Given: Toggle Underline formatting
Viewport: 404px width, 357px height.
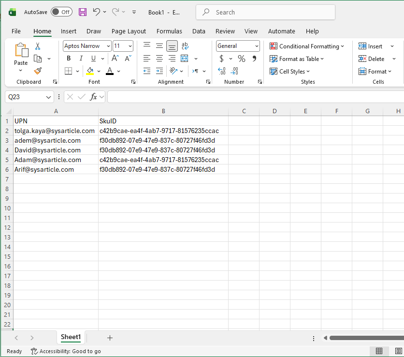Looking at the screenshot, I should (x=93, y=59).
